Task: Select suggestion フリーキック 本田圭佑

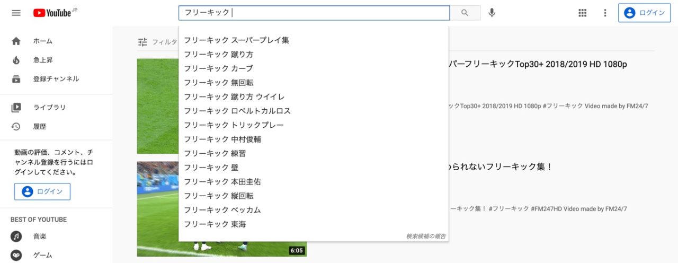Action: point(314,181)
